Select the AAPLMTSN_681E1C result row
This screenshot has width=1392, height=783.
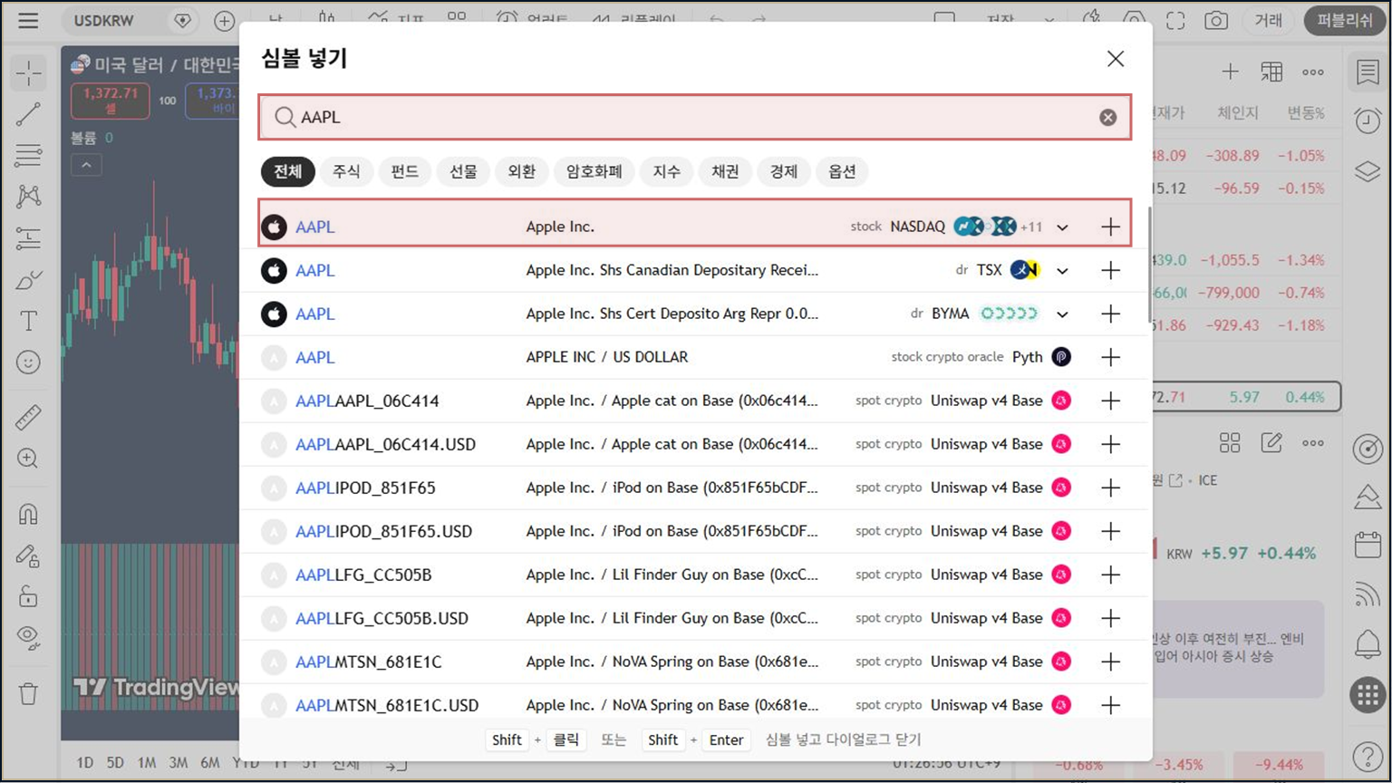click(695, 662)
